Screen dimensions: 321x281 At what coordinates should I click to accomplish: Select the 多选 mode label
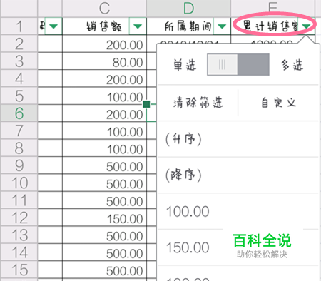coord(292,65)
